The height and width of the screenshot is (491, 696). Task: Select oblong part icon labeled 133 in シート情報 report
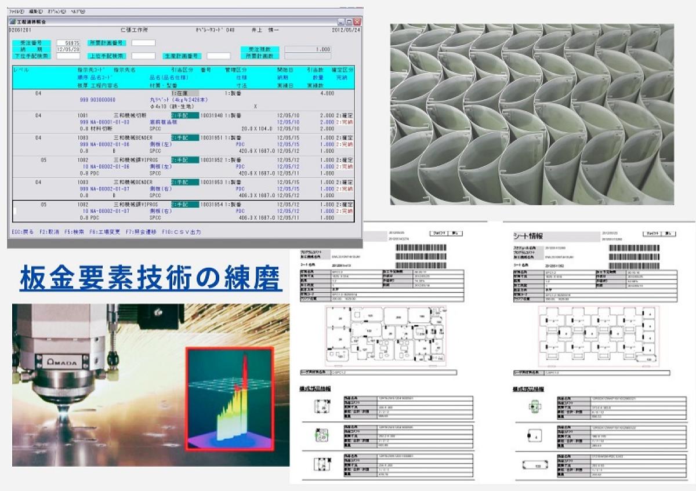tap(534, 464)
